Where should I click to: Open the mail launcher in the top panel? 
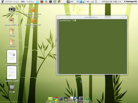click(x=46, y=2)
